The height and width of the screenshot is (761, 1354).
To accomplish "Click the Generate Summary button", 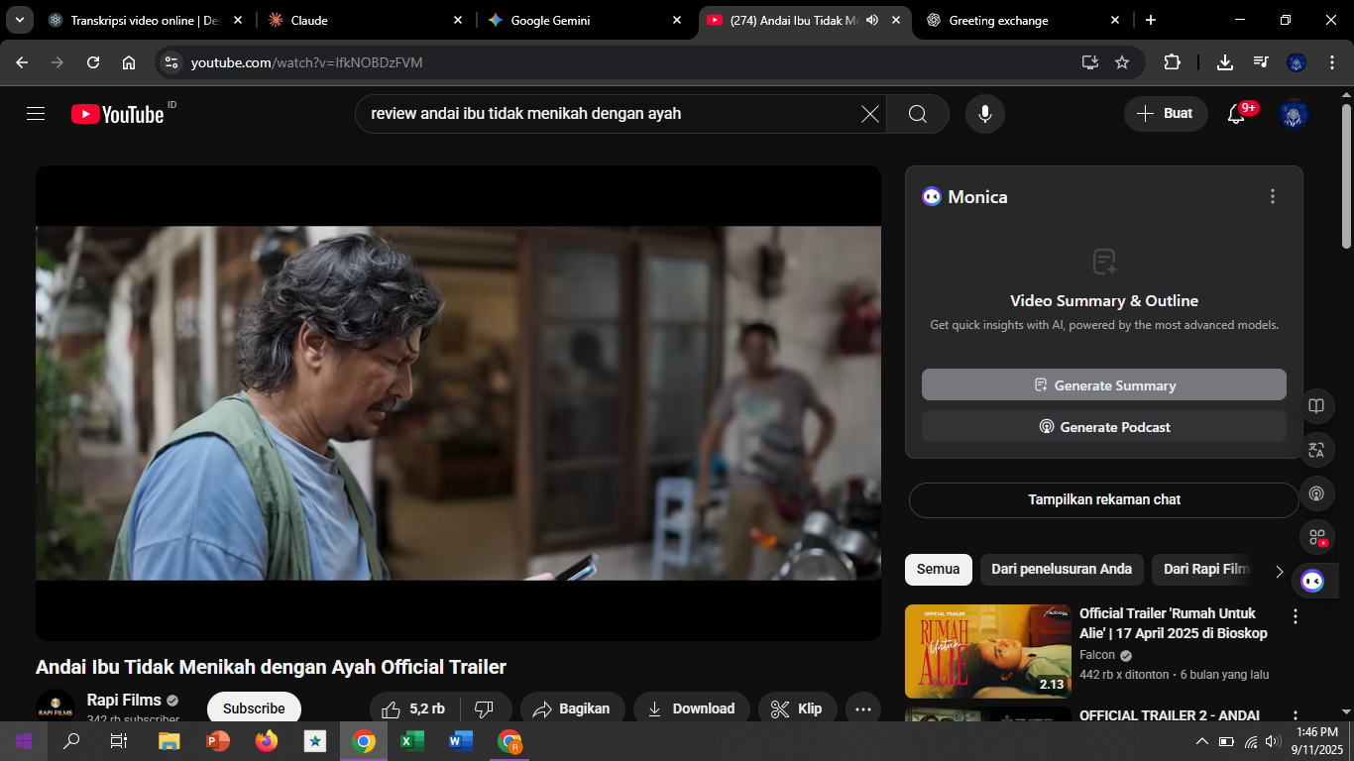I will [1104, 385].
